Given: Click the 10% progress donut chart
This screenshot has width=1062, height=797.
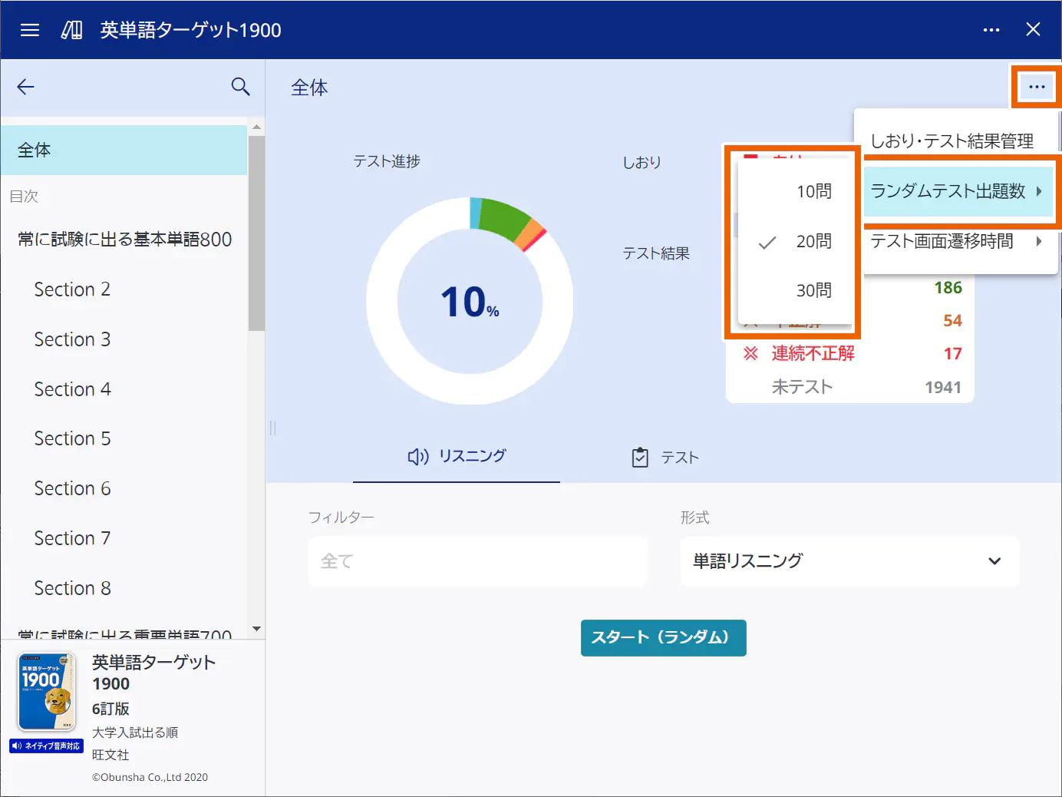Looking at the screenshot, I should pos(470,301).
